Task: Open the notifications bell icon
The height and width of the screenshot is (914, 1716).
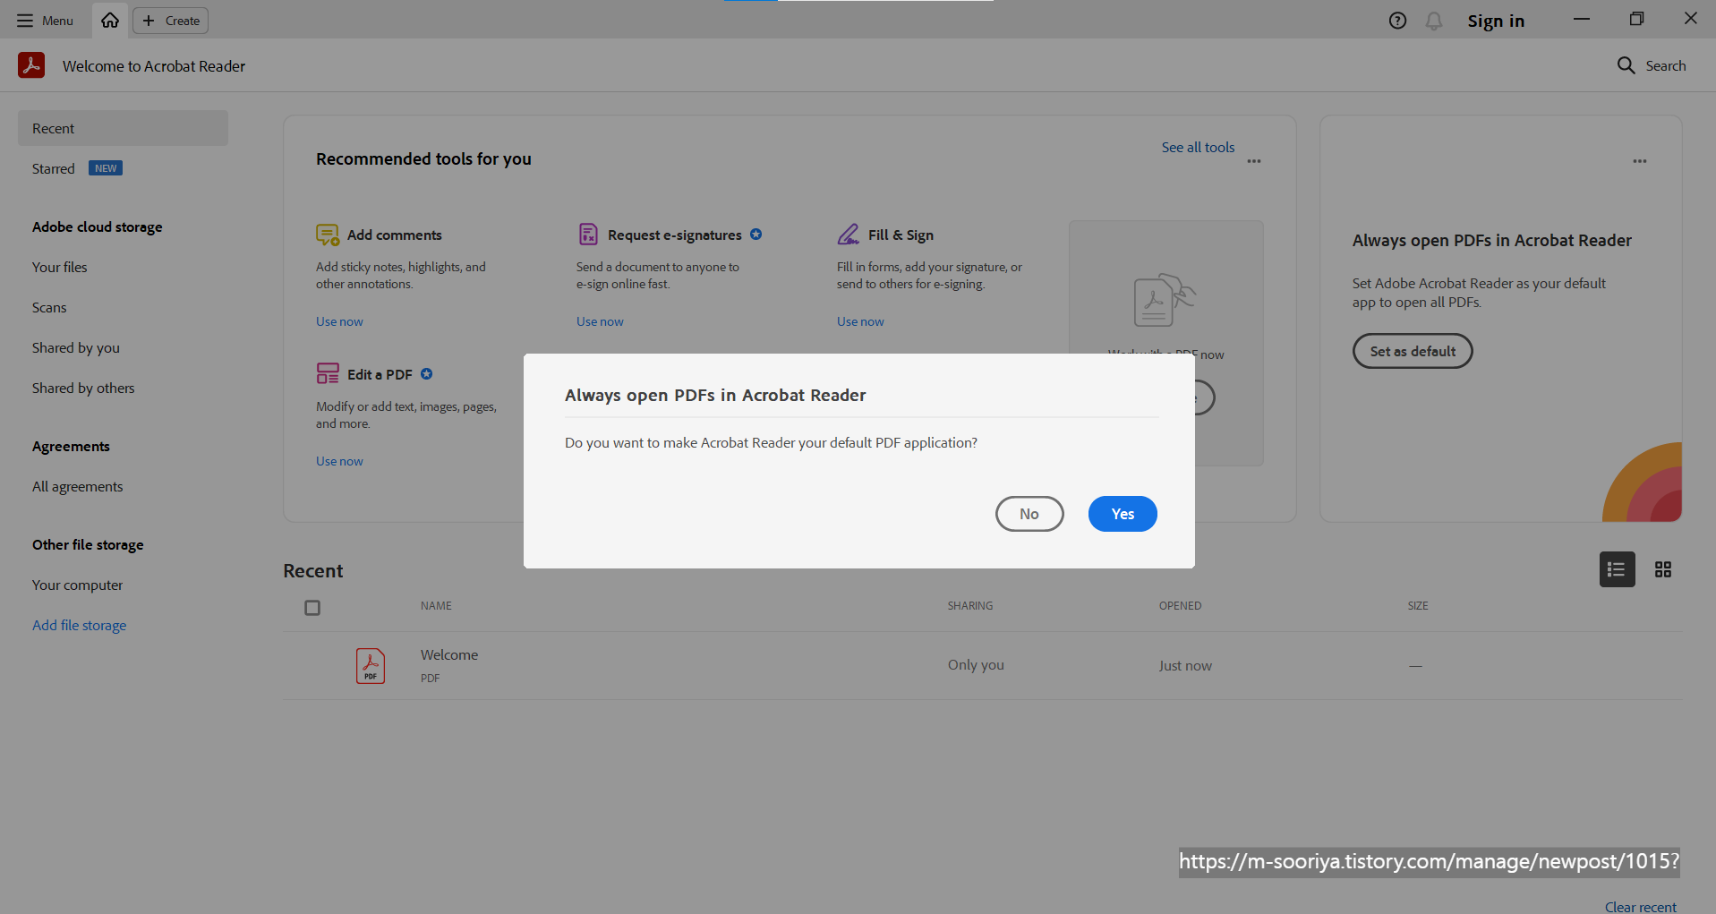Action: point(1434,21)
